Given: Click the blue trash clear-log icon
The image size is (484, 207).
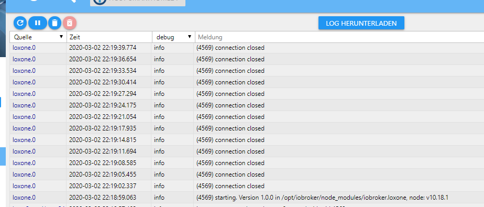Looking at the screenshot, I should [x=54, y=23].
